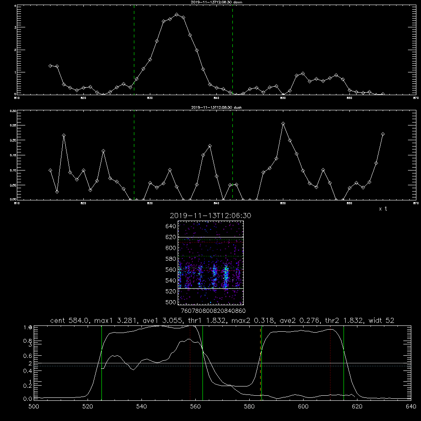Click solid green line at 615 in bottom plot
This screenshot has width=421, height=421.
344,363
